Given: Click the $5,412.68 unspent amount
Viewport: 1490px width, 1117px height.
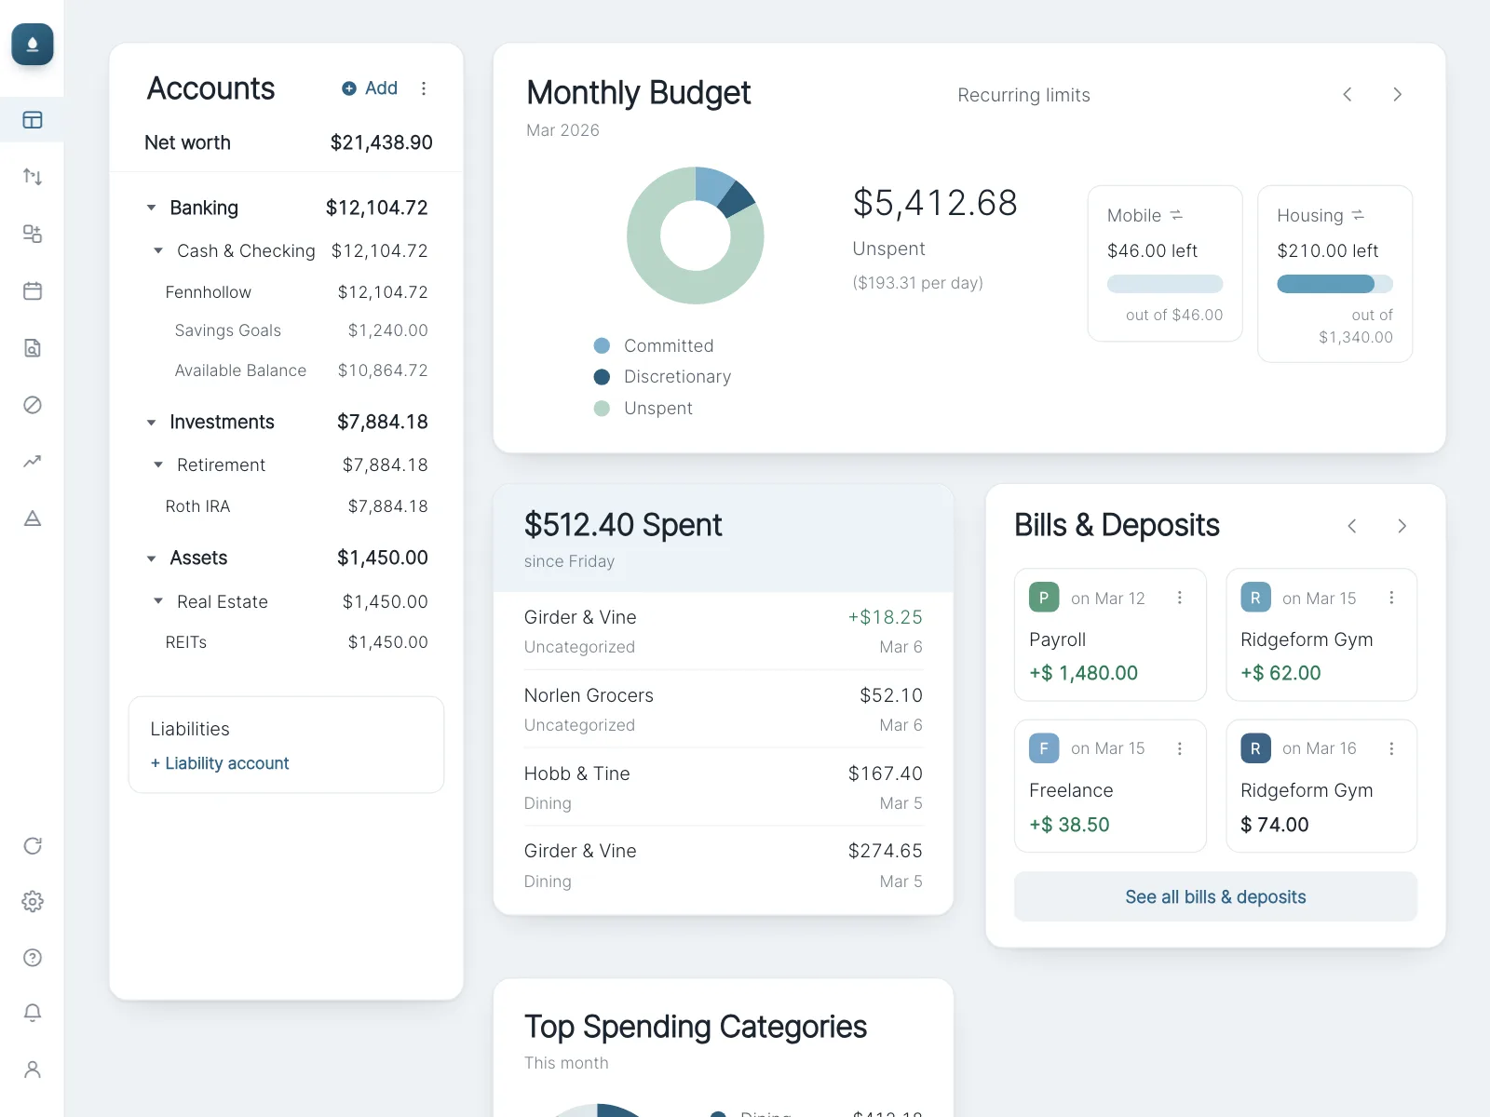Looking at the screenshot, I should coord(935,203).
